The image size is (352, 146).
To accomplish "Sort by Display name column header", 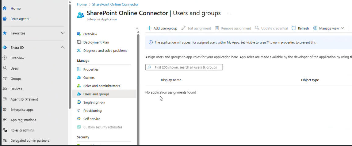I will click(x=171, y=80).
